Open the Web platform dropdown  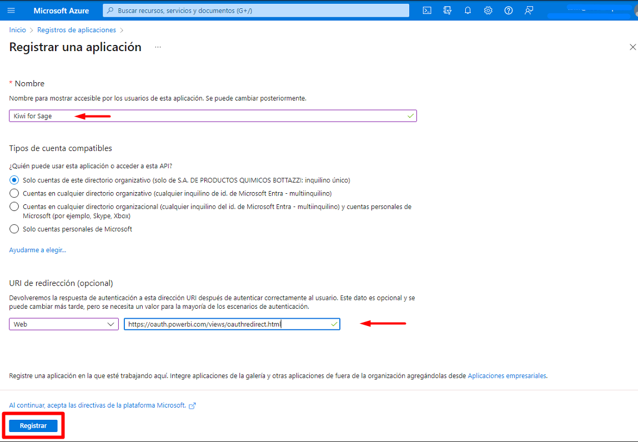pos(64,324)
